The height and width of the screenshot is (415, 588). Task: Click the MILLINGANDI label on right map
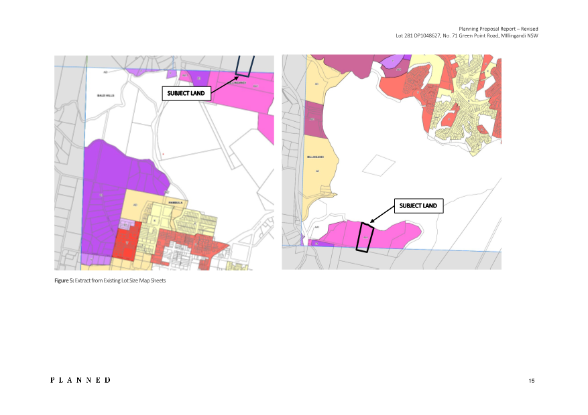coord(315,157)
